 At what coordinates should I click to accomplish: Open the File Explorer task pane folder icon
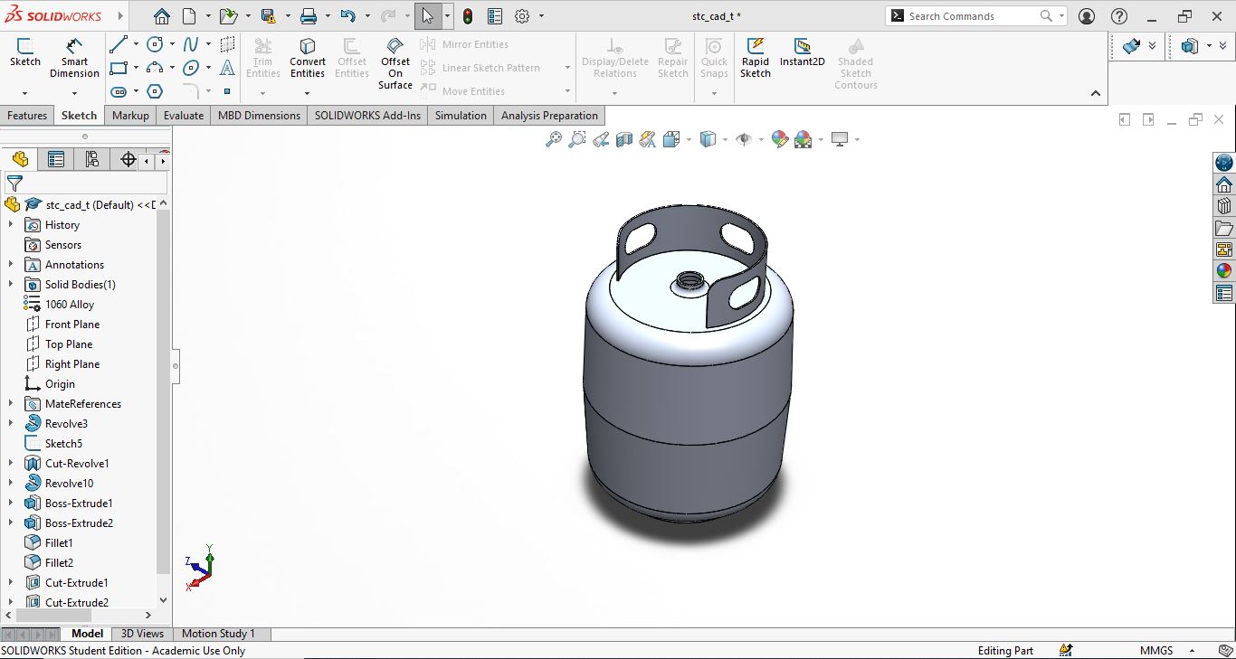tap(1224, 228)
